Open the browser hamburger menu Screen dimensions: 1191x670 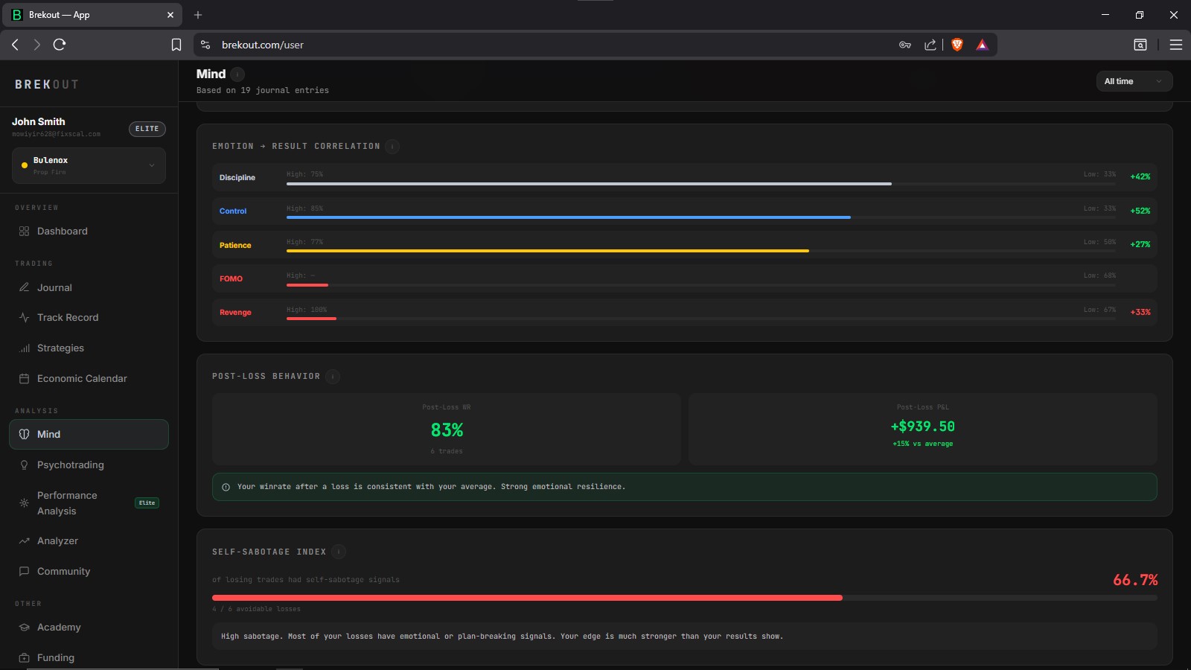point(1176,45)
